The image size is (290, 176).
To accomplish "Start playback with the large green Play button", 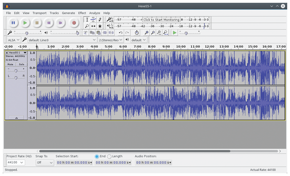I will 25,23.
